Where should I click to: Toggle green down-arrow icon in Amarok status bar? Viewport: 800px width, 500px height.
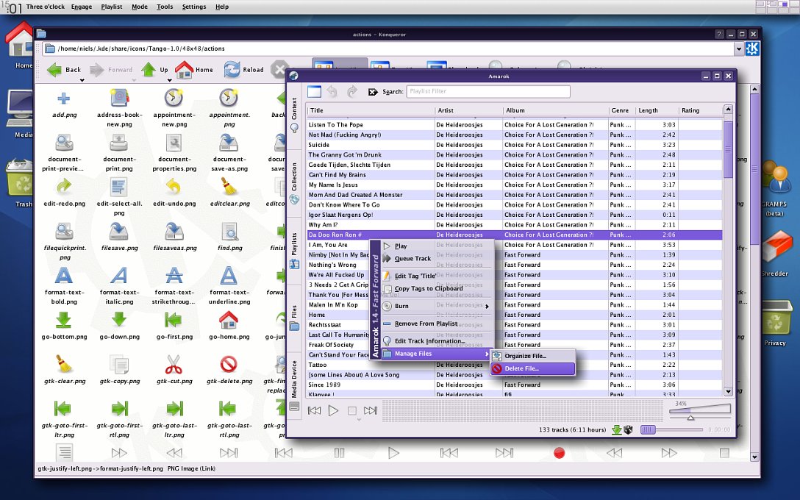616,430
